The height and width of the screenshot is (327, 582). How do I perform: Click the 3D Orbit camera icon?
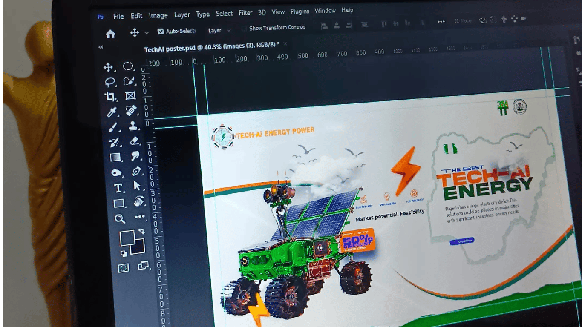[x=483, y=20]
